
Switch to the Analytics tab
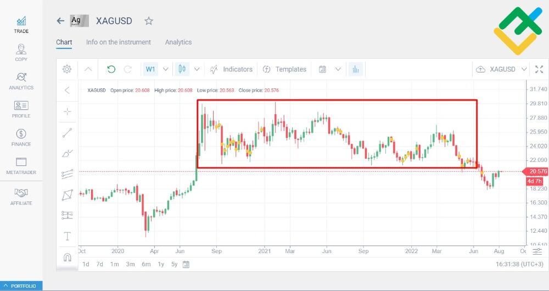(x=178, y=42)
